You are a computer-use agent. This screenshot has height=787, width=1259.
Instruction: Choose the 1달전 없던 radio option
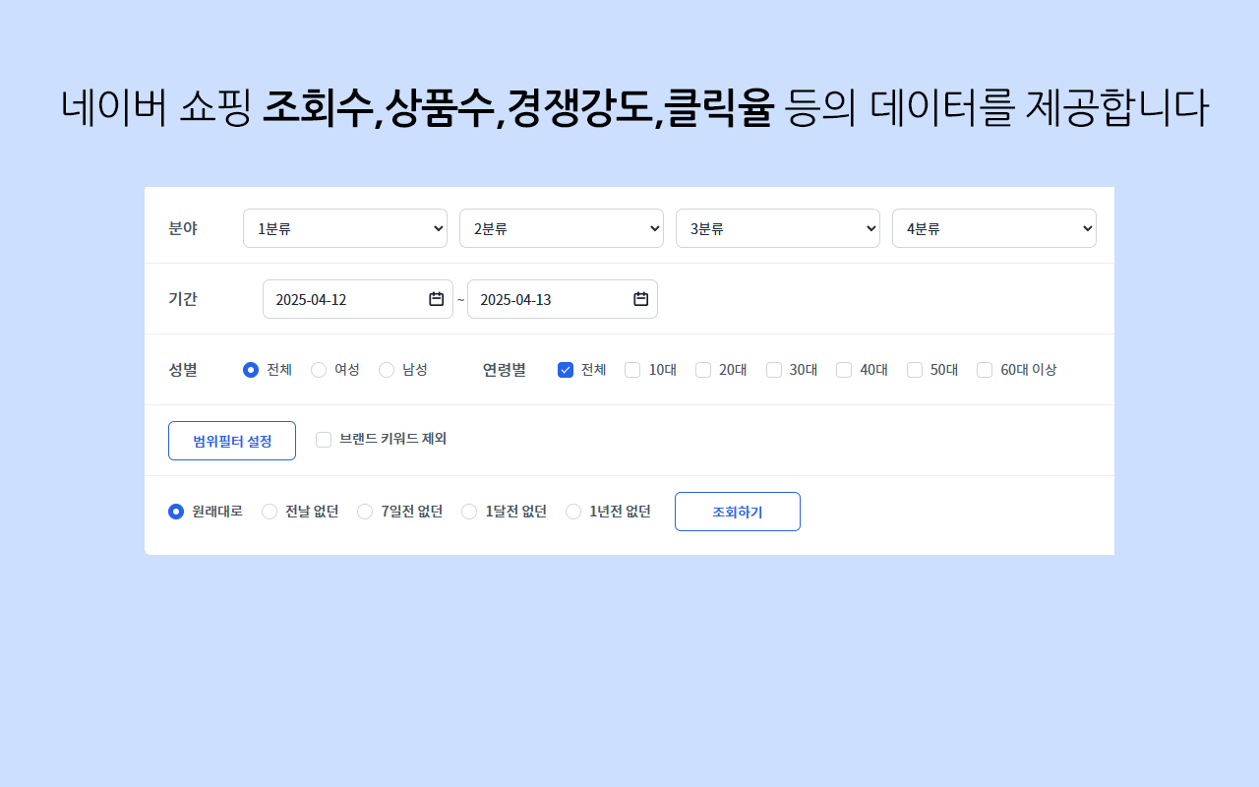[x=469, y=512]
